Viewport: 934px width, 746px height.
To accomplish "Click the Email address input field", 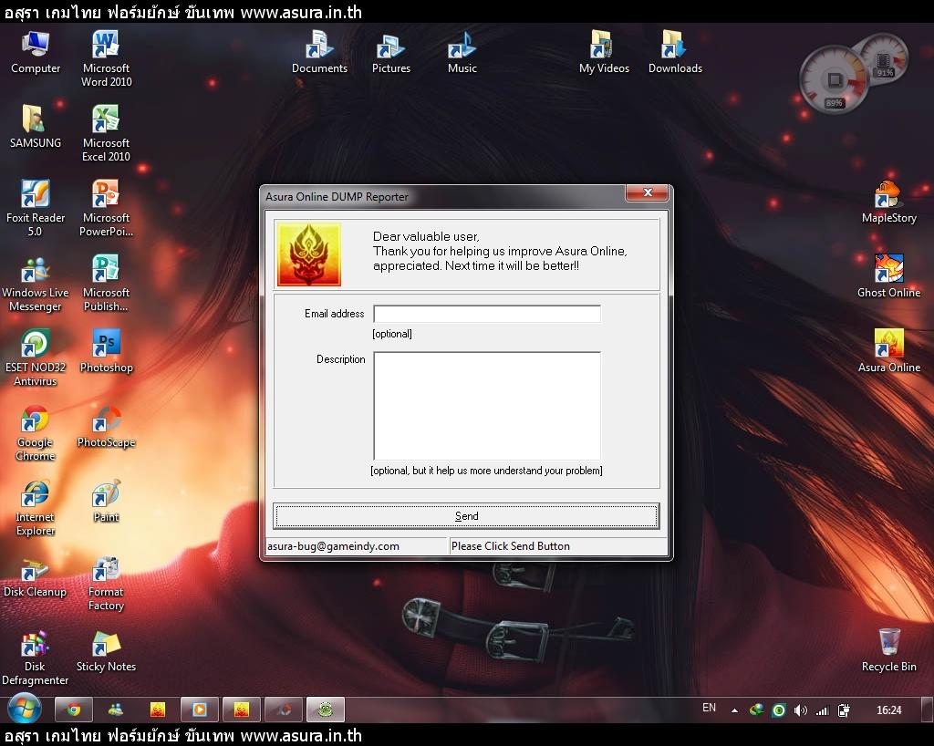I will coord(487,314).
